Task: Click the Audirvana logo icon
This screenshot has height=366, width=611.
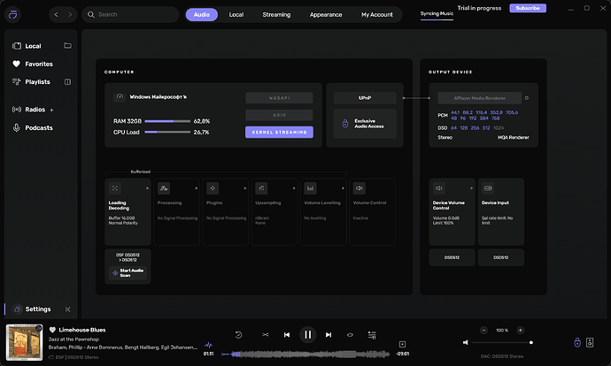Action: (x=13, y=15)
